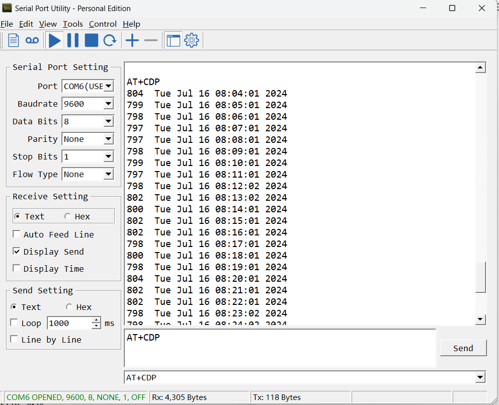This screenshot has height=405, width=499.
Task: Pause serial reception with Pause icon
Action: 73,40
